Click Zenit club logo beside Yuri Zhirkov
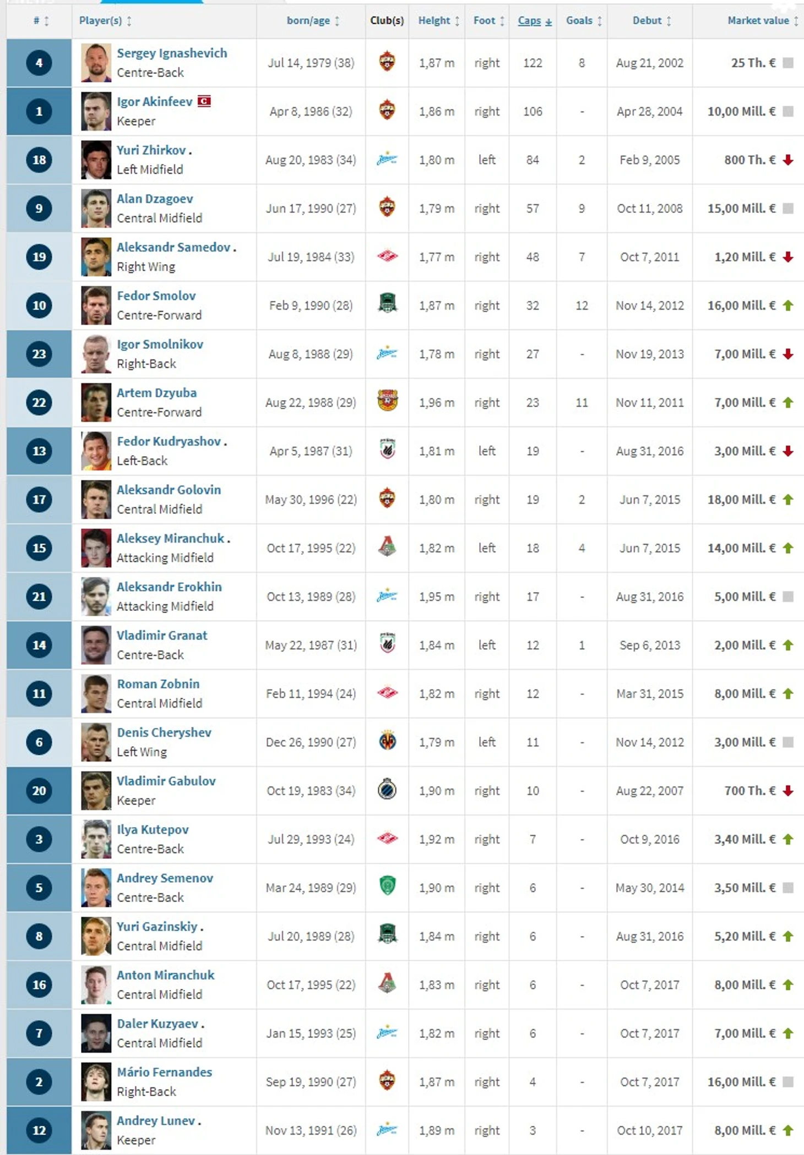 point(387,160)
